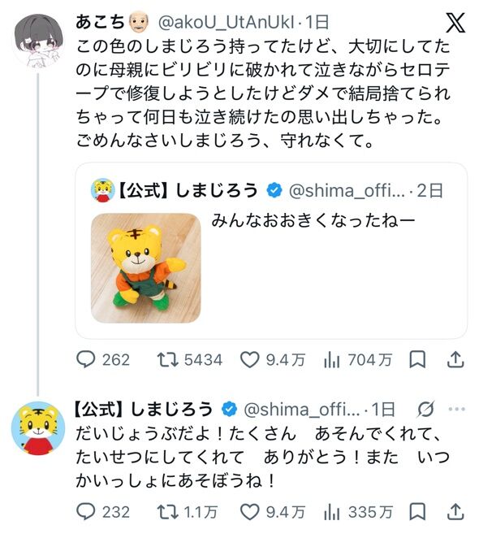Screen dimensions: 479x538
Task: Open quoted post みんなおおきくなったねー
Action: pyautogui.click(x=271, y=251)
